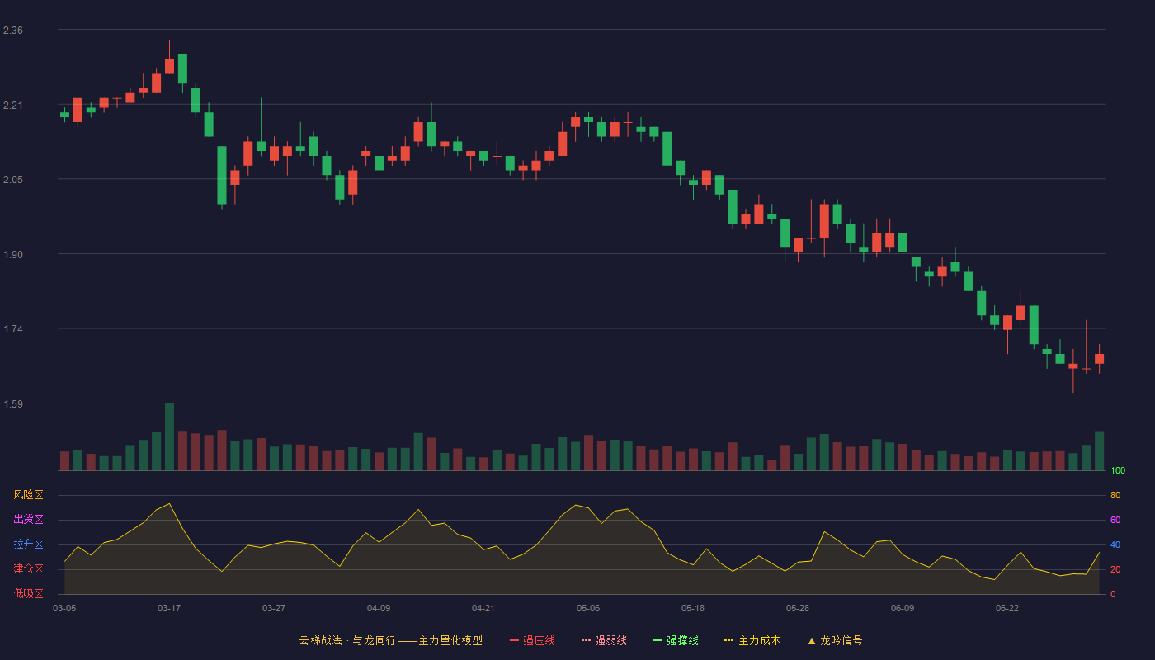Click the 04-09 date label
This screenshot has width=1155, height=660.
(x=379, y=608)
